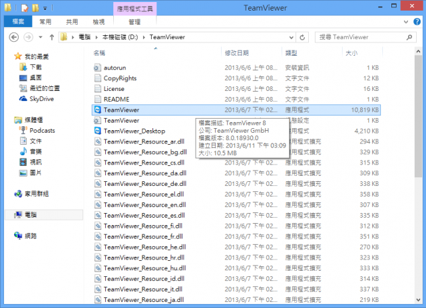The height and width of the screenshot is (308, 426).
Task: Open the 我的最愛 star icon
Action: [18, 56]
